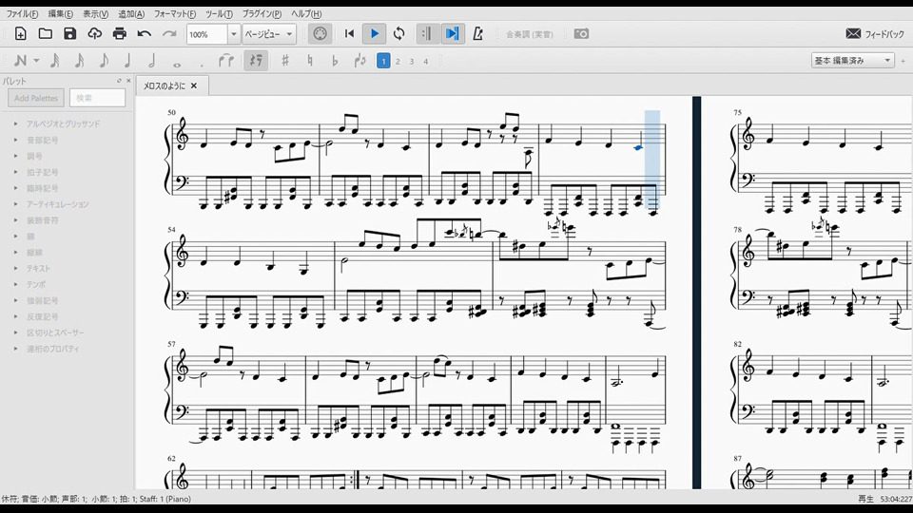Select voice 4

pyautogui.click(x=426, y=61)
